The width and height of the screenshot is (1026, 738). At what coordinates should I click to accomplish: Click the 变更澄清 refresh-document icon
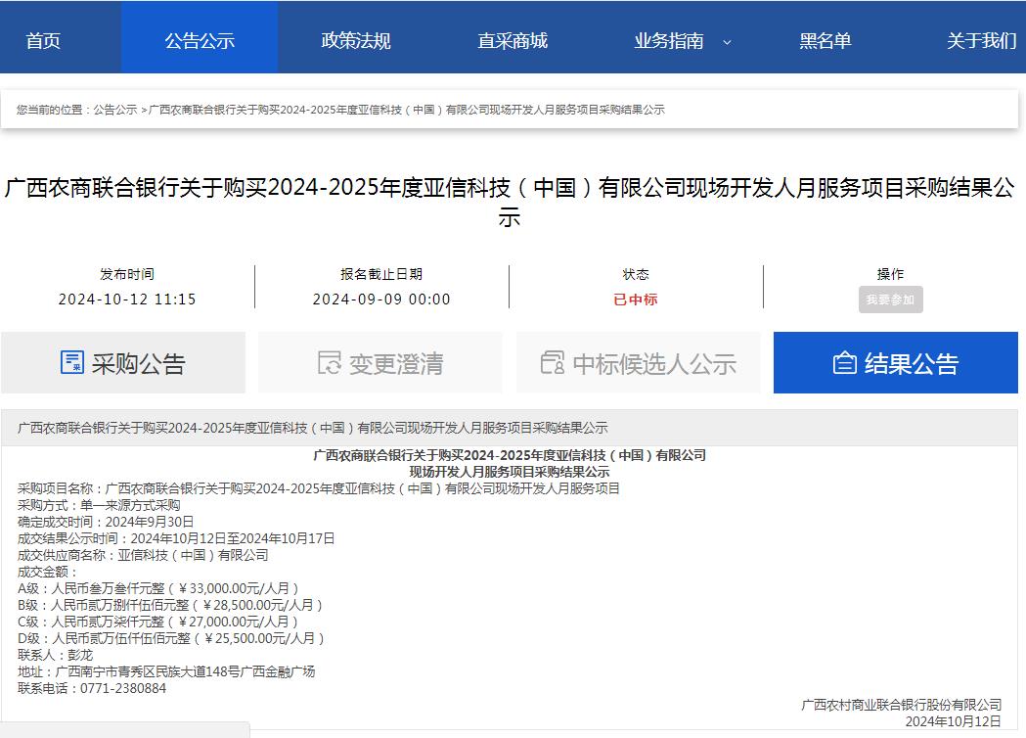[330, 363]
